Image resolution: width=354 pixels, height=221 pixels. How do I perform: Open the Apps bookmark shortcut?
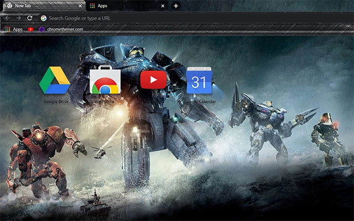[x=14, y=29]
